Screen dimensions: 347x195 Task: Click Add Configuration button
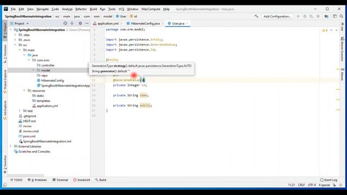(x=277, y=16)
